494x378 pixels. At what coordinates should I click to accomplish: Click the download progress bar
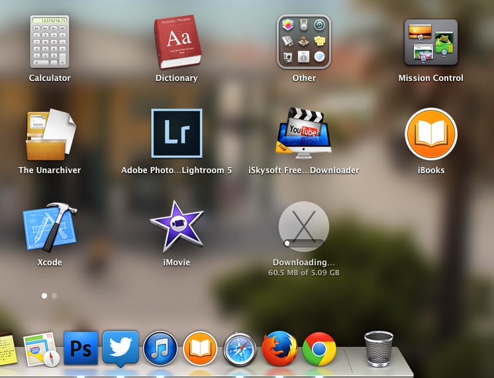click(x=304, y=243)
